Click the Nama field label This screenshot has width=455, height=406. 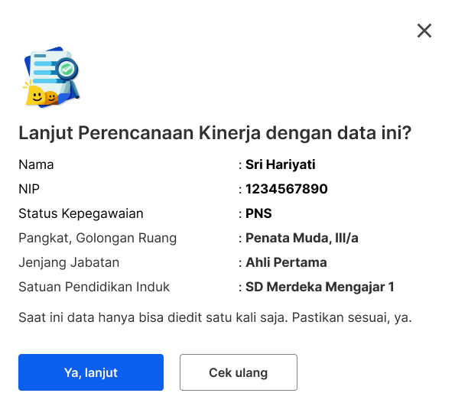point(36,164)
